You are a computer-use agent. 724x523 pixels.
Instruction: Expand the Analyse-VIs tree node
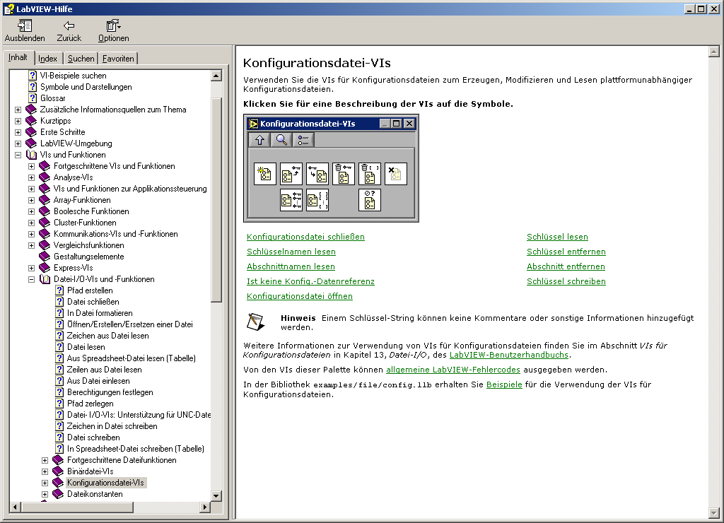(31, 177)
